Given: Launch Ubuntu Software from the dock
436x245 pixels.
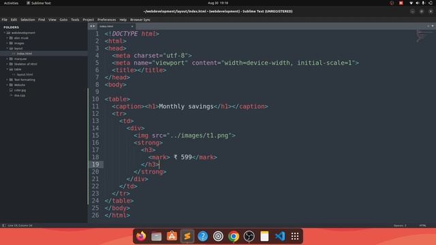Looking at the screenshot, I should click(172, 236).
